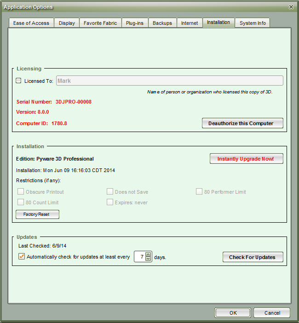Disable automatic update checking checkbox
The height and width of the screenshot is (323, 299).
[x=22, y=256]
